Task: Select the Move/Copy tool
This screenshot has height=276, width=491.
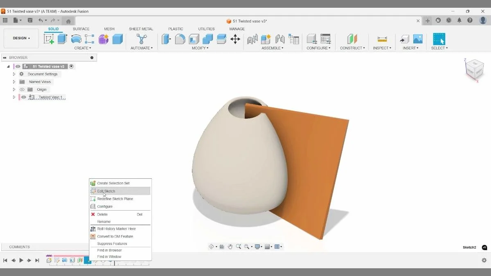Action: pos(236,39)
